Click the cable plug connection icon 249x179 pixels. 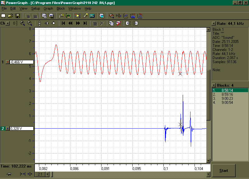point(61,16)
